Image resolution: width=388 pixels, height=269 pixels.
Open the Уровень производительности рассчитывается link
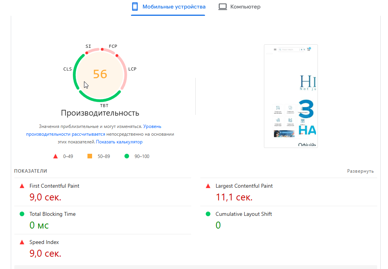94,130
